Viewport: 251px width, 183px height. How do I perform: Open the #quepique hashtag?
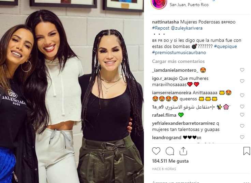(x=225, y=47)
